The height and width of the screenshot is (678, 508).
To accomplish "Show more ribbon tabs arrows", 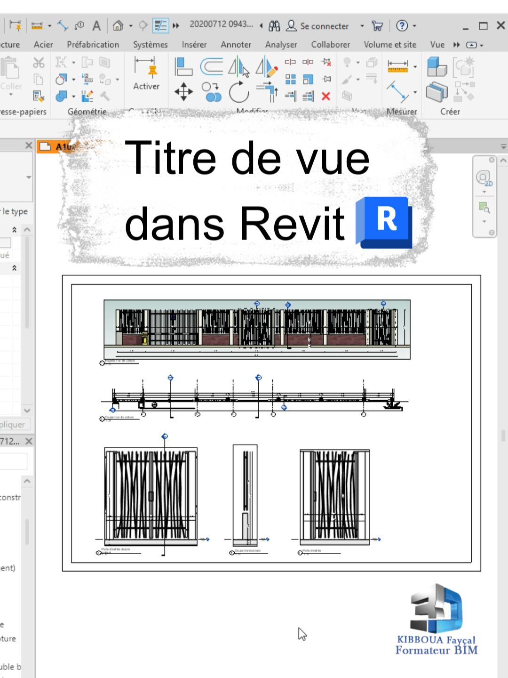I will [456, 45].
